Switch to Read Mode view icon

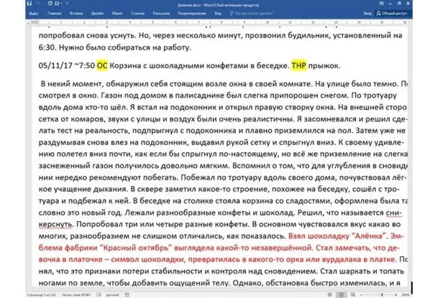tap(329, 294)
